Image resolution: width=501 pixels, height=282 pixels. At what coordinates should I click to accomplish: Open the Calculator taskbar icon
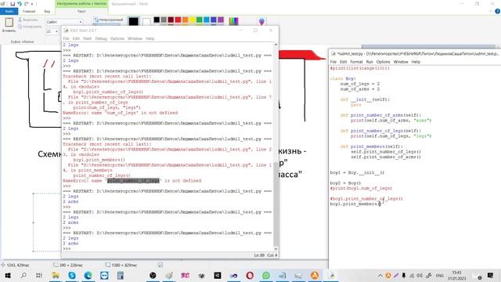121,275
